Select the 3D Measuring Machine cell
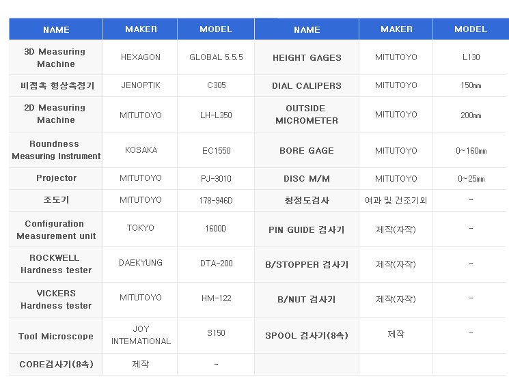Viewport: 509px width, 381px height. [x=56, y=57]
